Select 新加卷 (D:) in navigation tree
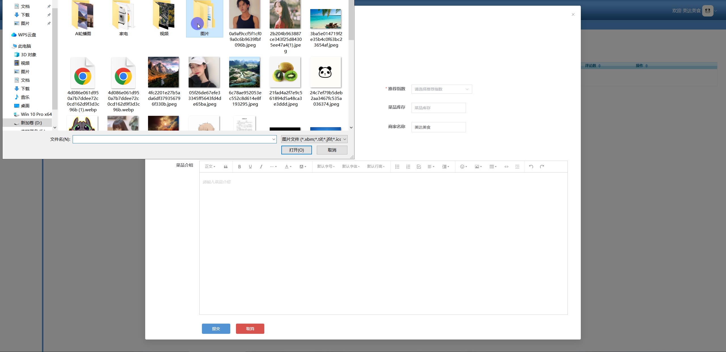The height and width of the screenshot is (352, 726). point(31,123)
